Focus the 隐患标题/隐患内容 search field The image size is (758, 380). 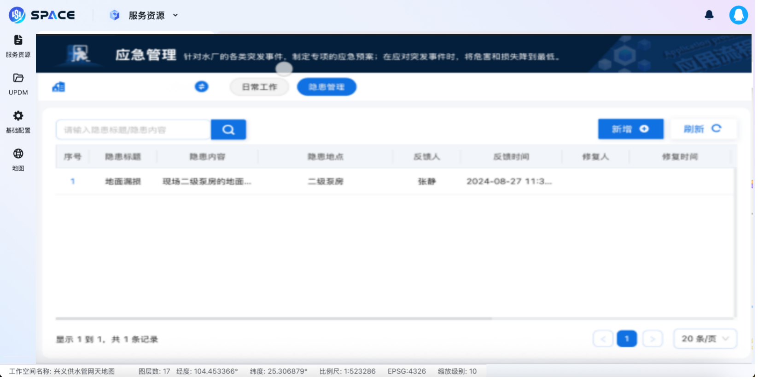(x=134, y=130)
